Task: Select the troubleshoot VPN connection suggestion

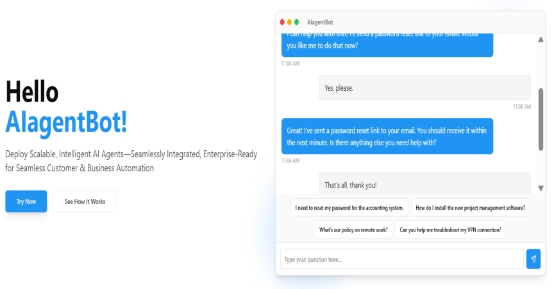Action: tap(451, 230)
